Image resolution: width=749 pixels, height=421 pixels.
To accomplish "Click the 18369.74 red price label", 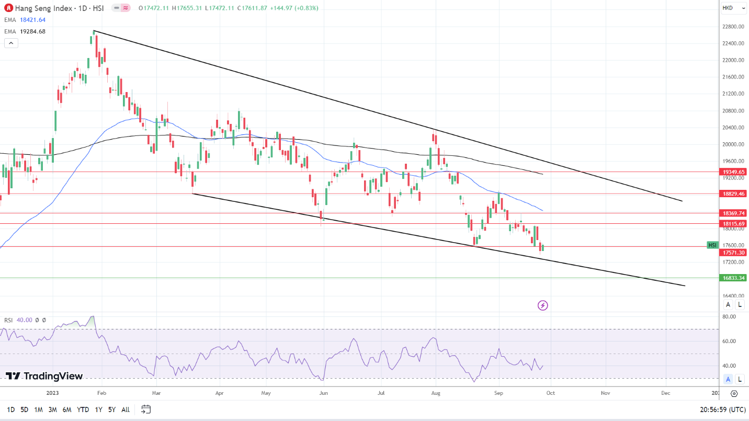I will (x=734, y=213).
